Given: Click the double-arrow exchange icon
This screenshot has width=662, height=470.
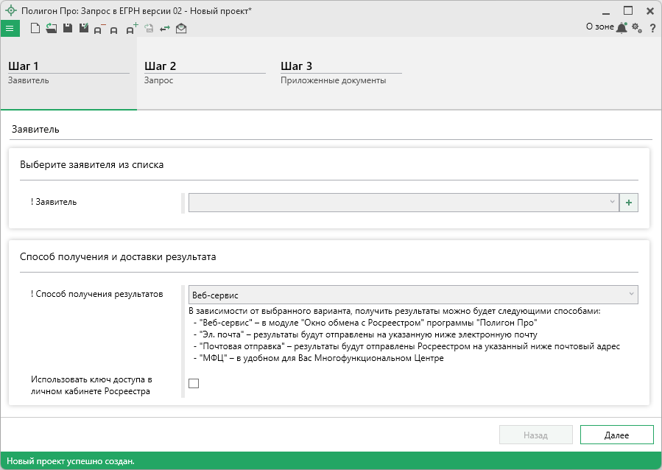Looking at the screenshot, I should point(165,29).
